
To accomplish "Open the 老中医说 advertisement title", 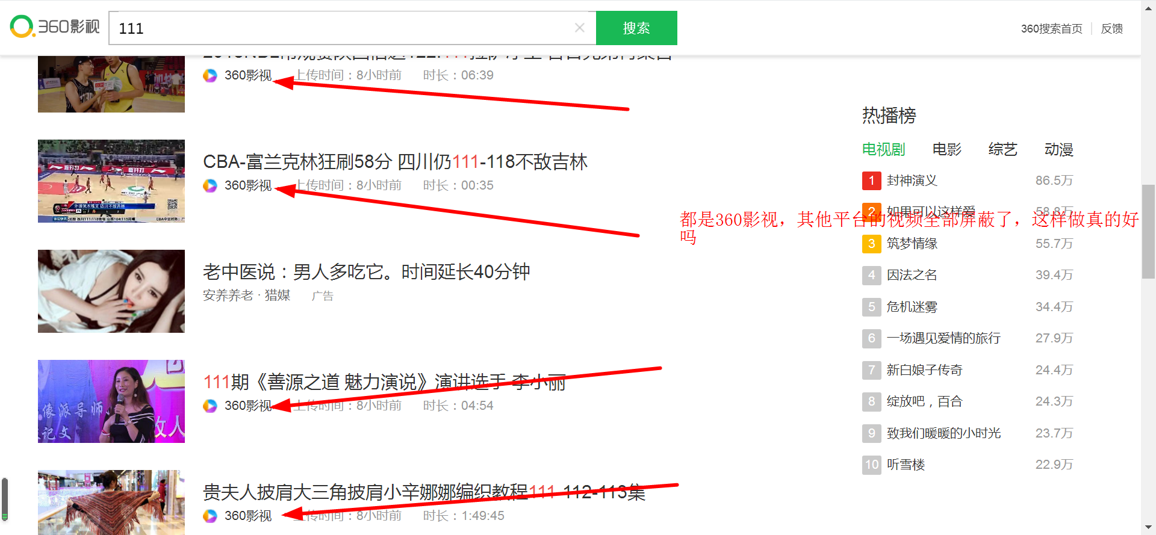I will (367, 272).
